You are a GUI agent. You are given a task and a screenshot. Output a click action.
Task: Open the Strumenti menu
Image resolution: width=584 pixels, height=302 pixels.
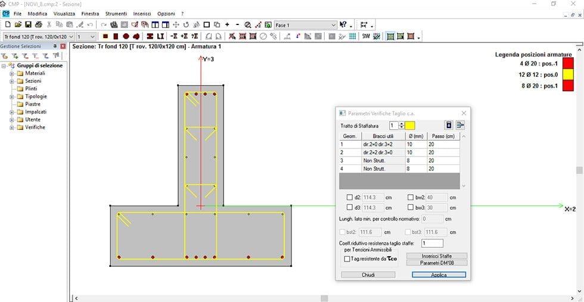pos(116,13)
